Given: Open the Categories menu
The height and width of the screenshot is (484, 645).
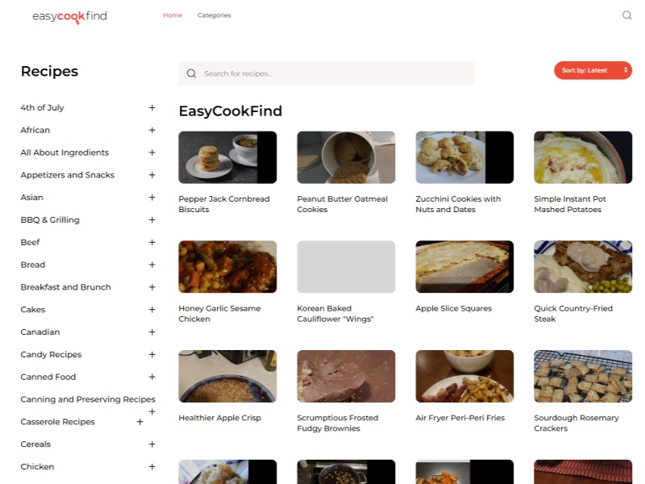Looking at the screenshot, I should tap(214, 15).
